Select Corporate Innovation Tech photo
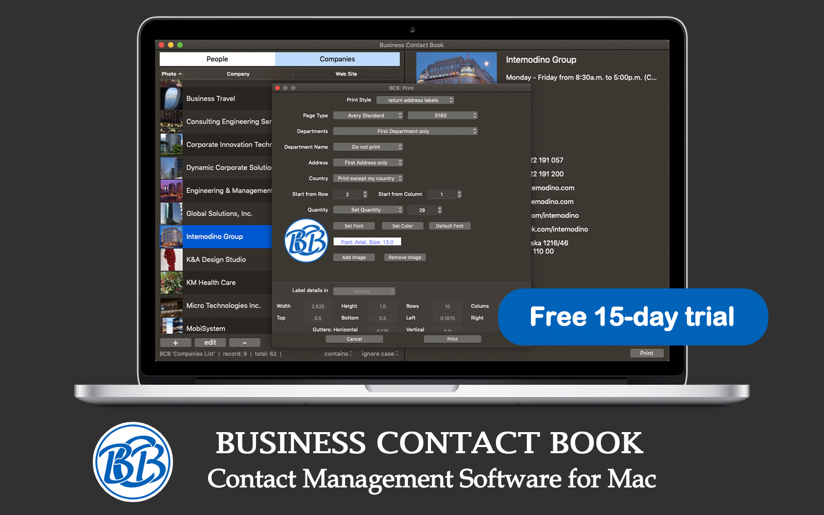 point(171,145)
